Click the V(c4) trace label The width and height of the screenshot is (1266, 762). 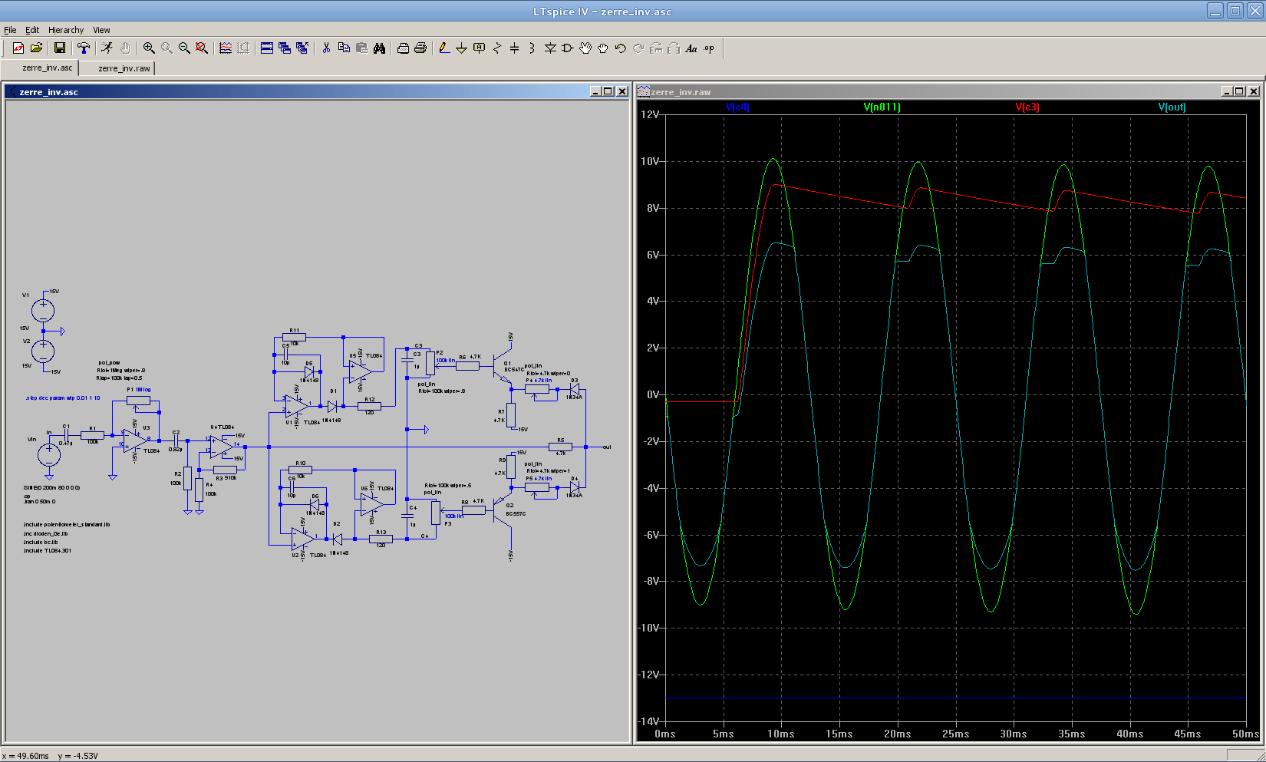[x=737, y=107]
